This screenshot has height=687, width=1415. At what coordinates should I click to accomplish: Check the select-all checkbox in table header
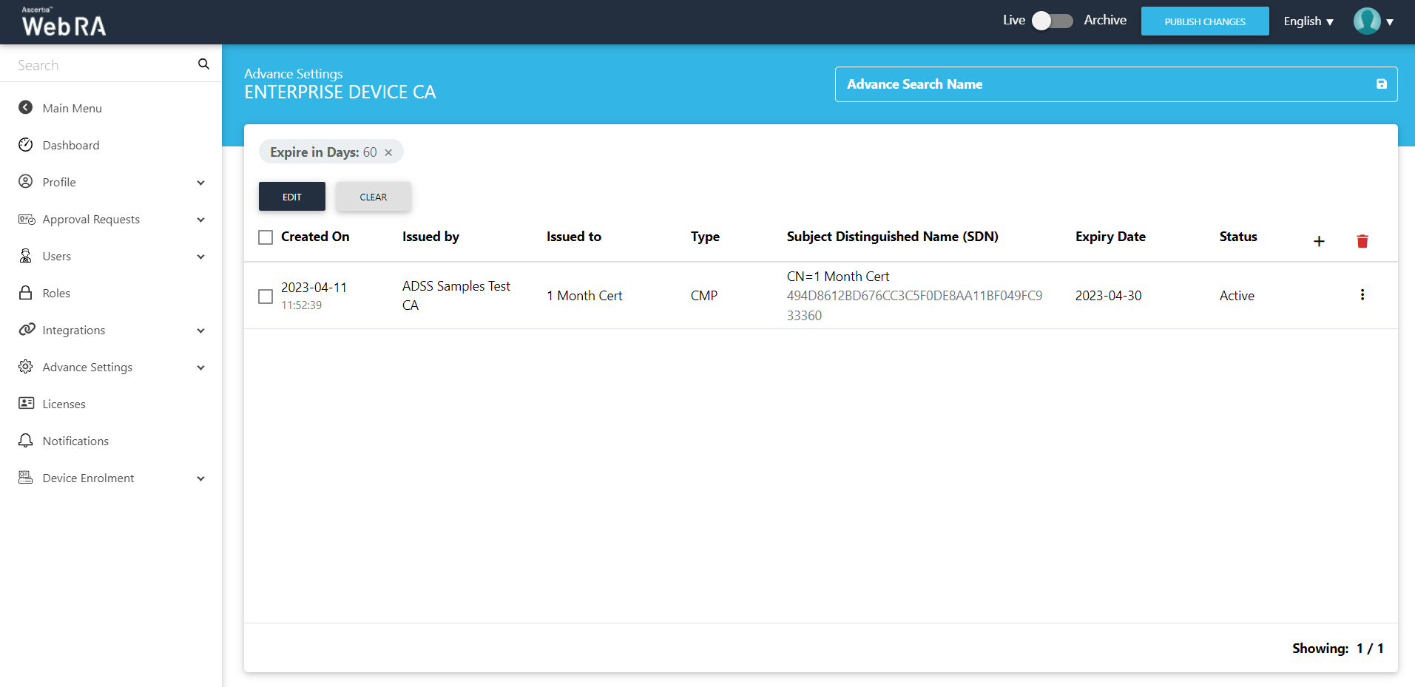266,237
